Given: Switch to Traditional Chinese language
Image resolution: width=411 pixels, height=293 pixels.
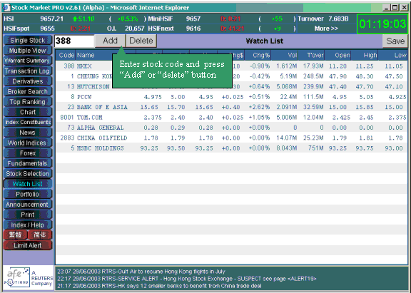Looking at the screenshot, I should [x=15, y=235].
